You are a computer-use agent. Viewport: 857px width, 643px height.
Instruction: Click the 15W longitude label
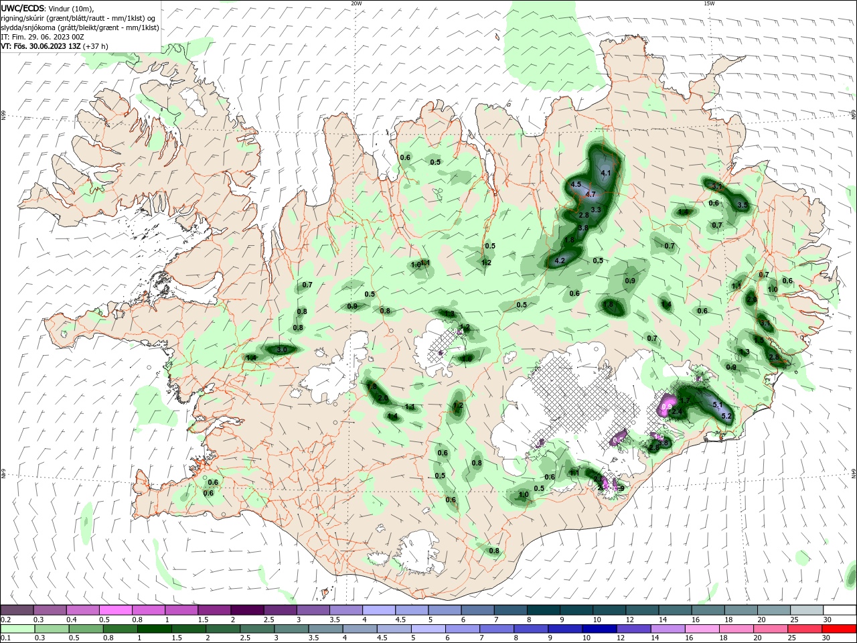[x=709, y=3]
